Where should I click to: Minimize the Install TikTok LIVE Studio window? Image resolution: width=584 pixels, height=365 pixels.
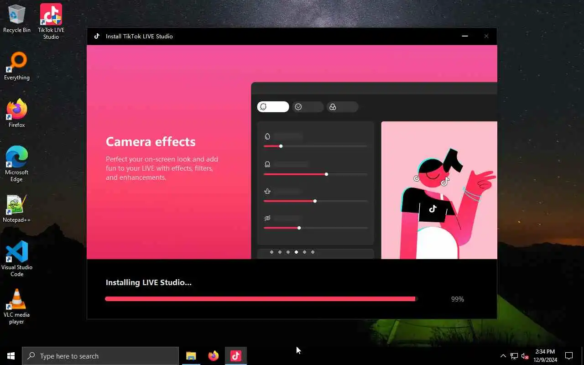point(465,36)
